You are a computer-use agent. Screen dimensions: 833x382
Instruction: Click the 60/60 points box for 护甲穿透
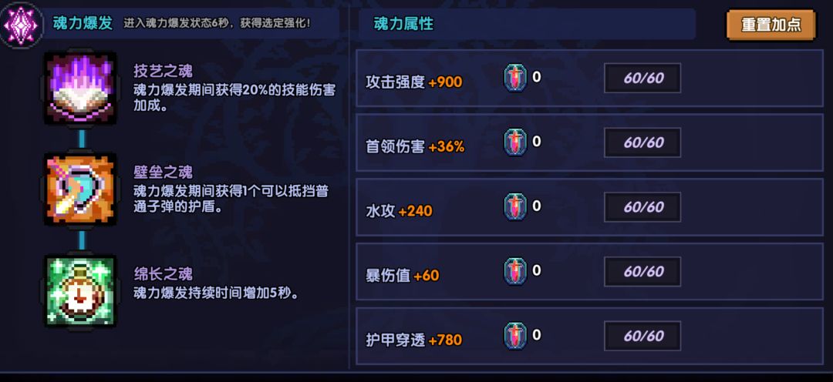coord(642,336)
